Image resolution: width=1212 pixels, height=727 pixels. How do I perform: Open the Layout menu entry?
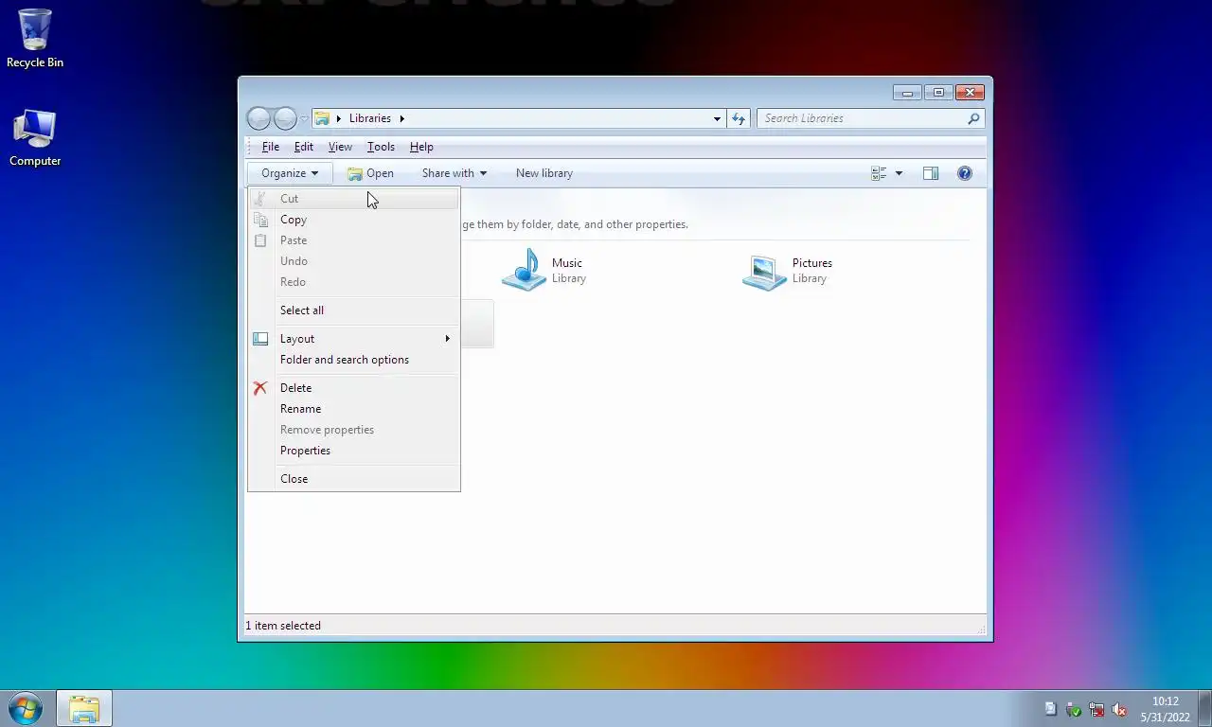pyautogui.click(x=353, y=339)
